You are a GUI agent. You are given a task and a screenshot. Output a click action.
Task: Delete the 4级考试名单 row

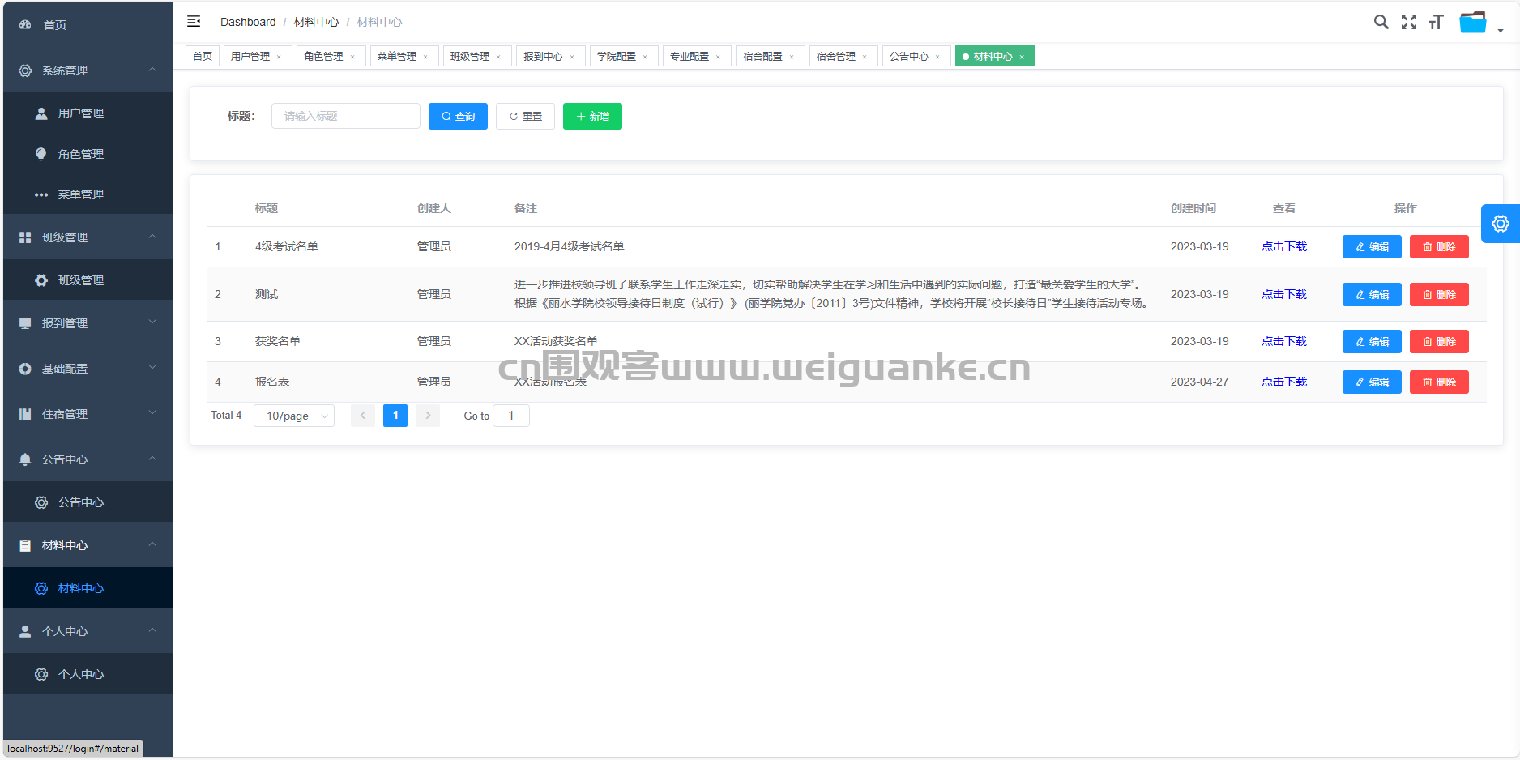point(1439,246)
